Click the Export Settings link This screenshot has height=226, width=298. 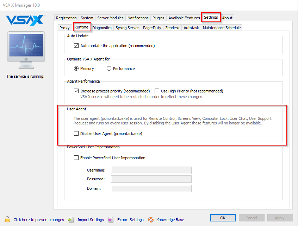pyautogui.click(x=130, y=220)
